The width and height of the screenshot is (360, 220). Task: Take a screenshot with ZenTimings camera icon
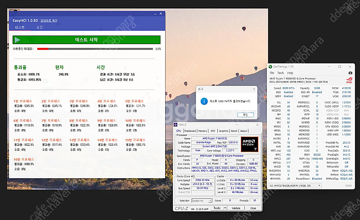(350, 73)
